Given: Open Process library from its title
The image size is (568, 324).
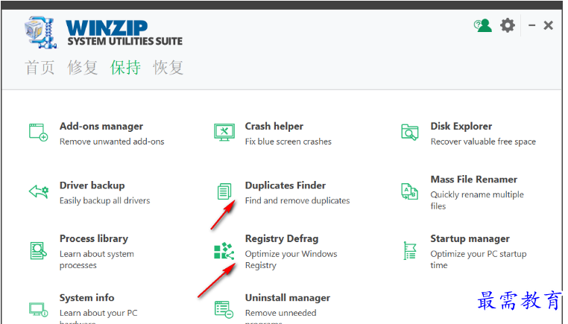Looking at the screenshot, I should [x=94, y=238].
